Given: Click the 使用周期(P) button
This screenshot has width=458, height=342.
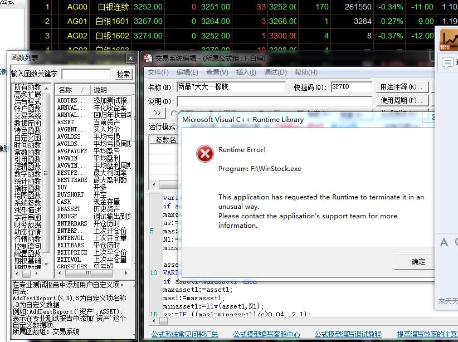Looking at the screenshot, I should 401,101.
